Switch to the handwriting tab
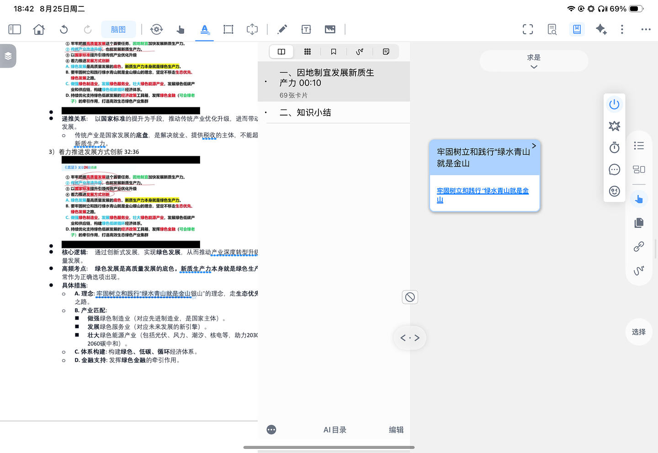Image resolution: width=658 pixels, height=453 pixels. (360, 52)
